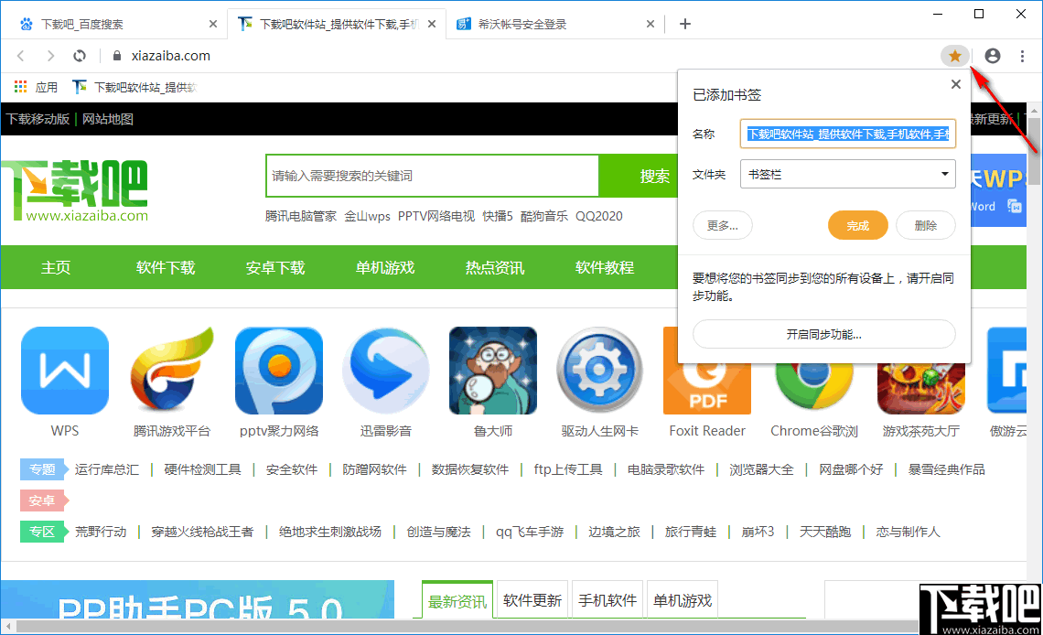Select the 软件更新 tab

pyautogui.click(x=532, y=600)
